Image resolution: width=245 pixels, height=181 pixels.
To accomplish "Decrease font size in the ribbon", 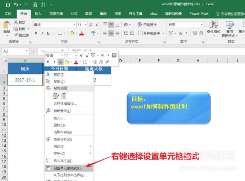I will [x=97, y=25].
